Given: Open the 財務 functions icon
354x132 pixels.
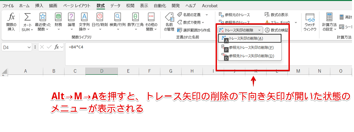Looking at the screenshot, I should [x=58, y=17].
